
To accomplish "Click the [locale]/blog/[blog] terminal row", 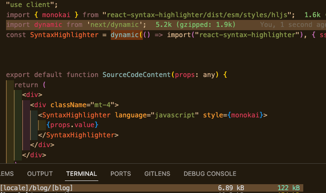I will pyautogui.click(x=151, y=188).
